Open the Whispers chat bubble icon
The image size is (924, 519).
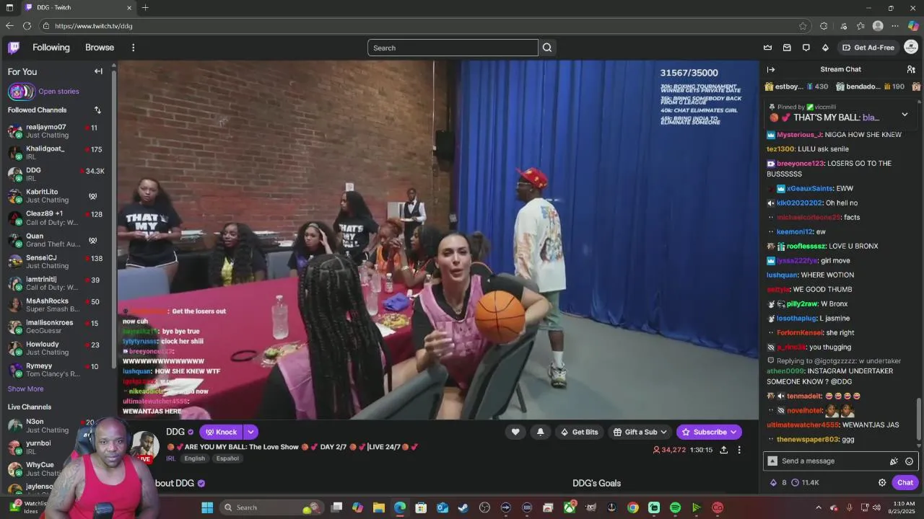(x=806, y=48)
